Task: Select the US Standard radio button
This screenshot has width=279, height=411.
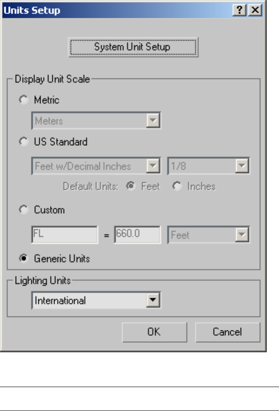Action: click(x=23, y=142)
